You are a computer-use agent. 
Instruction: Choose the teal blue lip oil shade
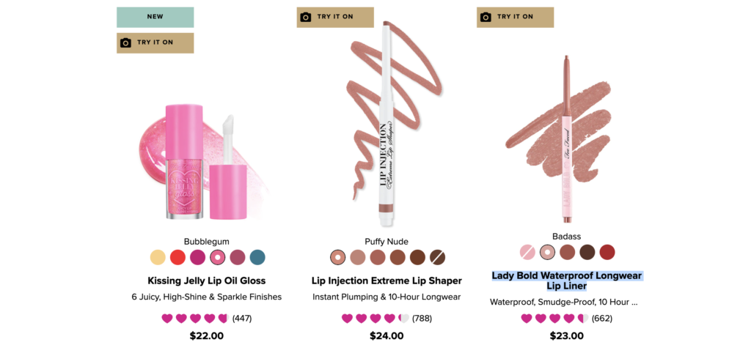[x=257, y=257]
